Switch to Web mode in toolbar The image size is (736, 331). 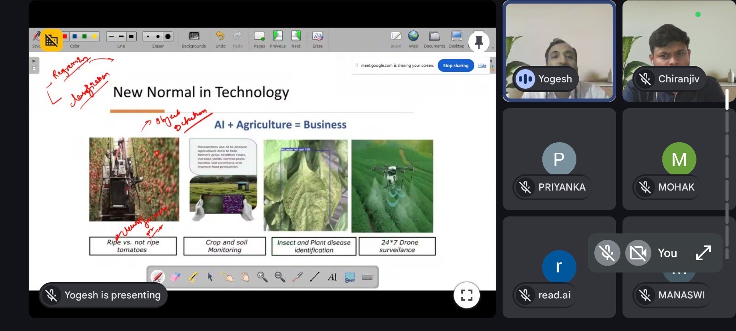point(413,39)
